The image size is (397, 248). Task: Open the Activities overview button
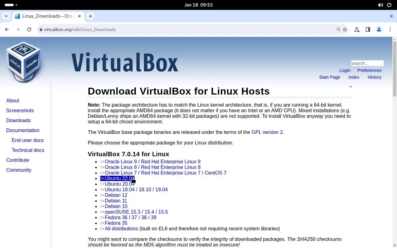pos(11,5)
